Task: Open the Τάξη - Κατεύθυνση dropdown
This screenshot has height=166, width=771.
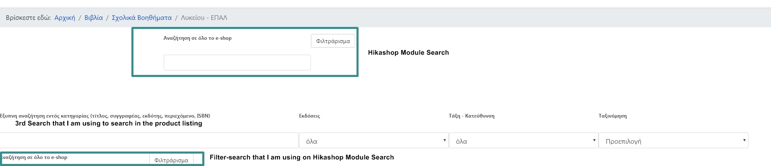Action: tap(524, 141)
